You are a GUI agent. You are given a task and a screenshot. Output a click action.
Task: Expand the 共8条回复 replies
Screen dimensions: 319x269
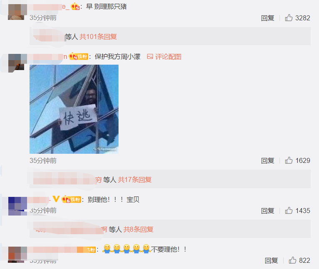click(138, 230)
